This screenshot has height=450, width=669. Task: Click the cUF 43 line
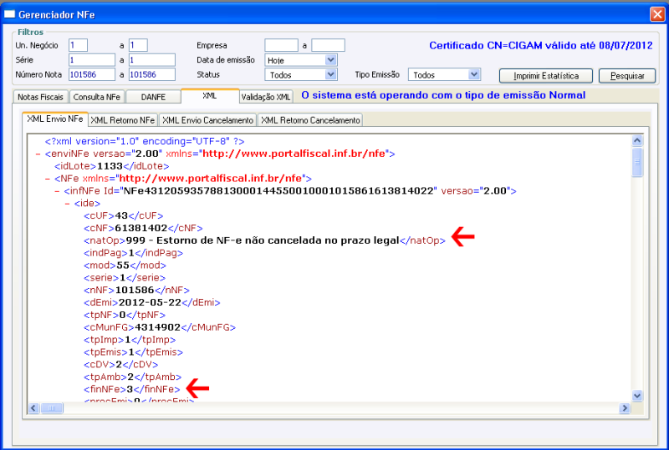123,215
